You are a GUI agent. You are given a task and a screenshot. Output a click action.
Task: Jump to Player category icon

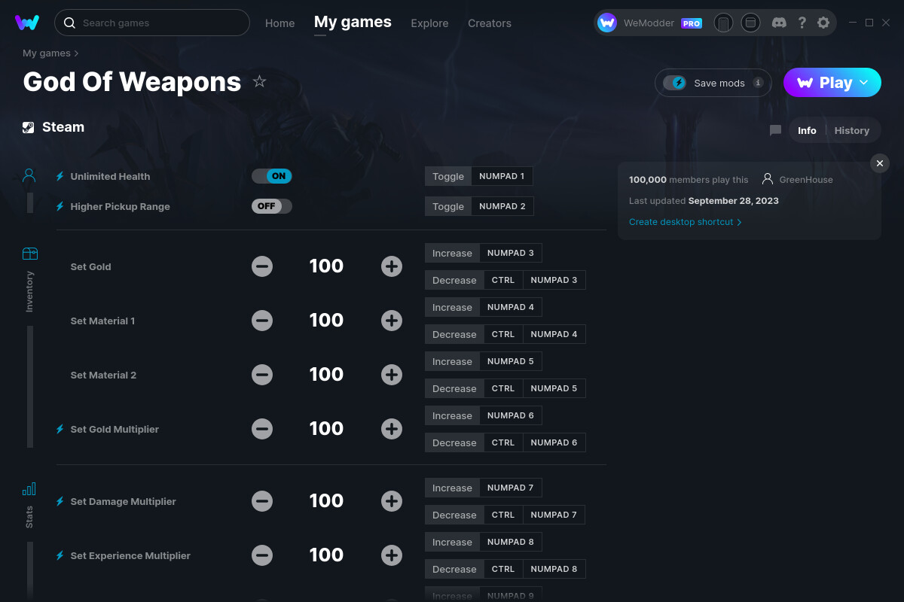click(29, 175)
